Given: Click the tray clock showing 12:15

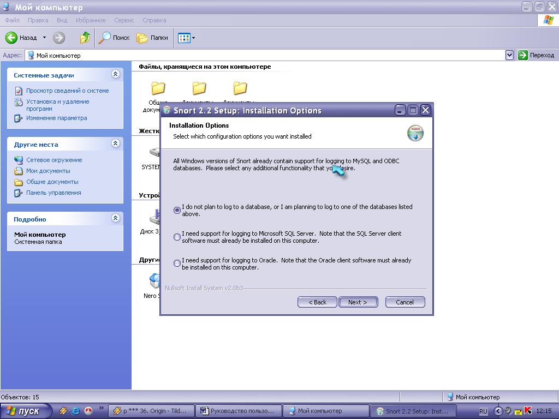Looking at the screenshot, I should 544,411.
